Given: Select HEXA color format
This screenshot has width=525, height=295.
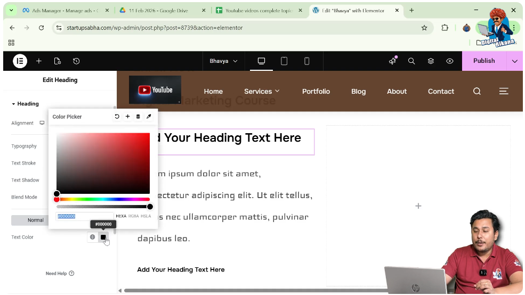Looking at the screenshot, I should click(x=121, y=216).
